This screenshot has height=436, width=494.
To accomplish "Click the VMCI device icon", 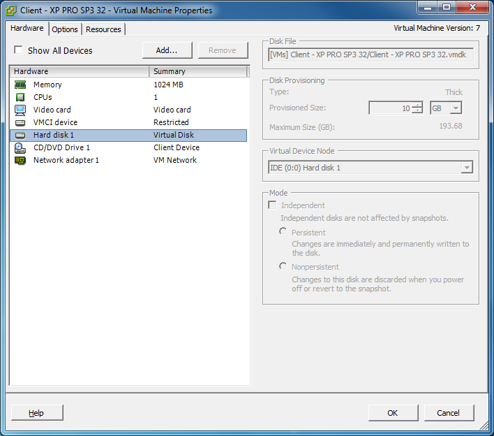I will 20,122.
